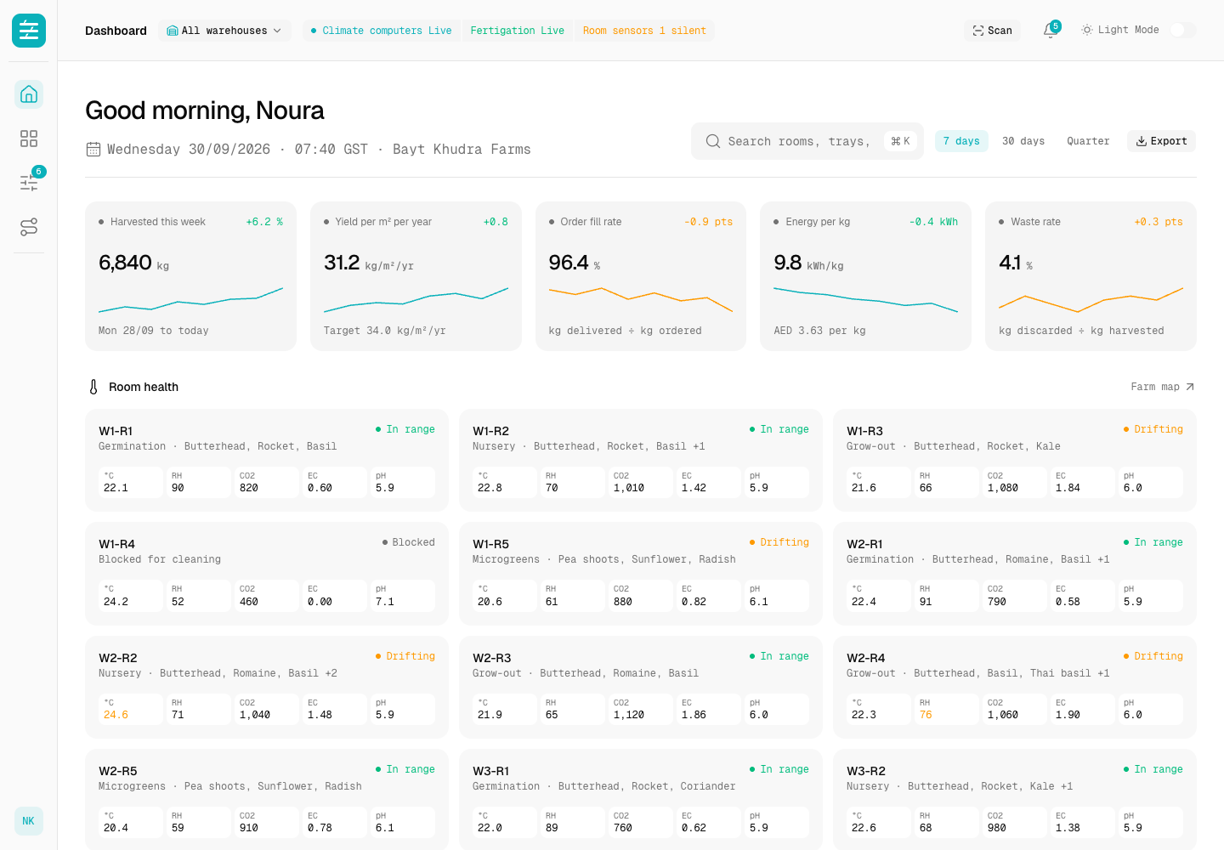Toggle the Light Mode switch

1182,30
